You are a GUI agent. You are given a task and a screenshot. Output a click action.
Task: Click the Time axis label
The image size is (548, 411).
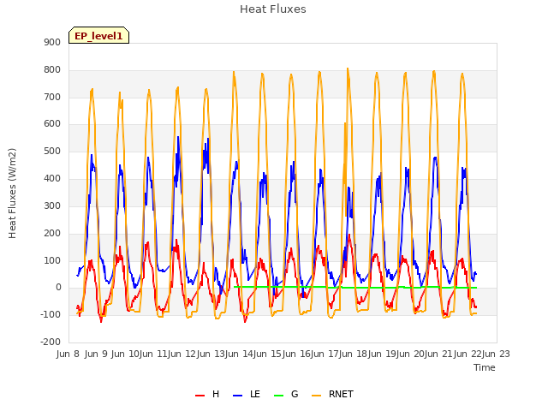pyautogui.click(x=485, y=367)
